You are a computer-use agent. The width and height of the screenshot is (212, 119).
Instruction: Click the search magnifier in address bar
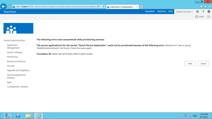pyautogui.click(x=98, y=7)
